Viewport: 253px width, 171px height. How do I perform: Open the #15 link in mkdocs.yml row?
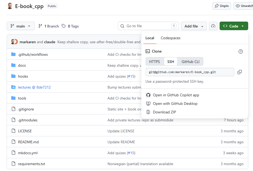[131, 153]
